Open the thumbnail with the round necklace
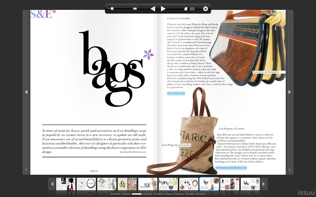Viewport: 316px width, 197px height. pos(86,184)
